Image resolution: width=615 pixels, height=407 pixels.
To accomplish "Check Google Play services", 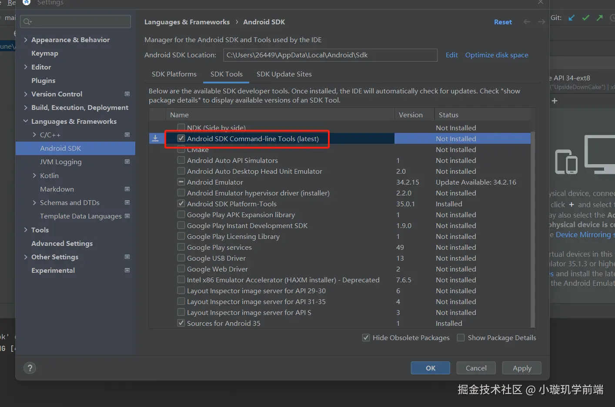I will [x=181, y=247].
